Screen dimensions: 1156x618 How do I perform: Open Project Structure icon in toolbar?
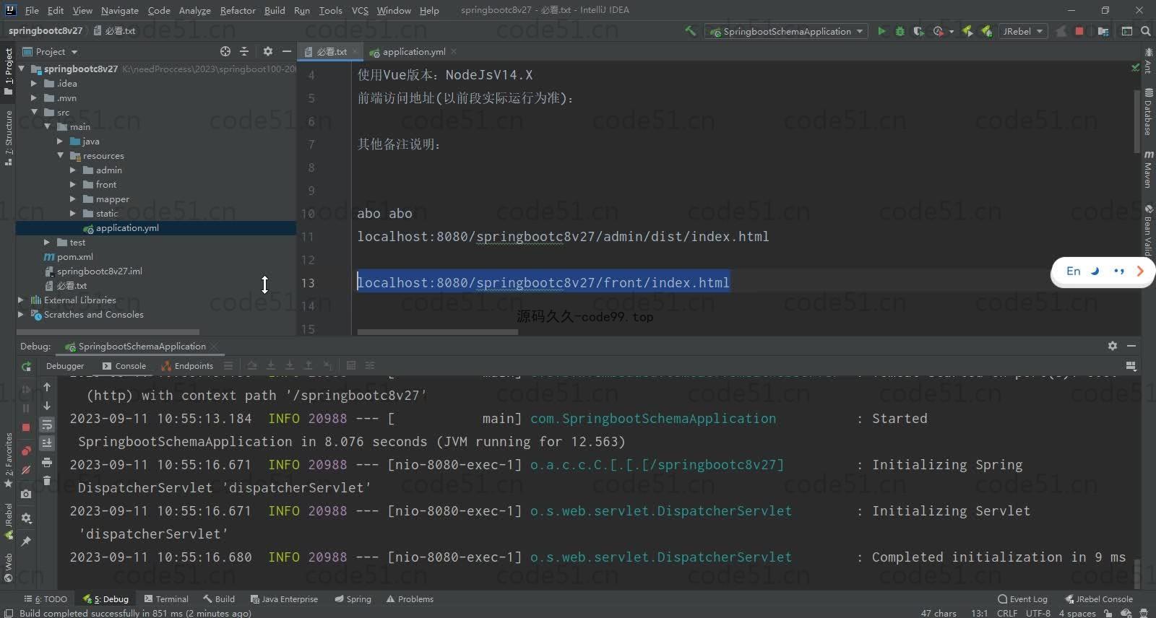point(1103,31)
